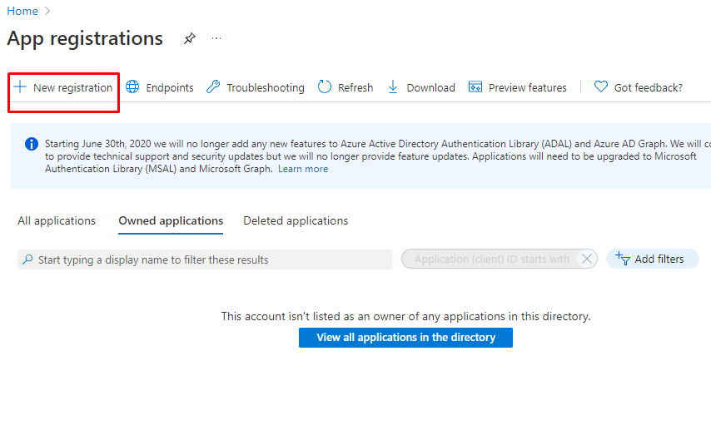Pin App registrations page with pin icon
711x425 pixels.
coord(190,39)
